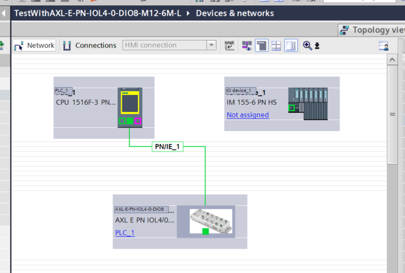Click the show address labels NAME icon
Screen dimensions: 405x273
[x=229, y=45]
